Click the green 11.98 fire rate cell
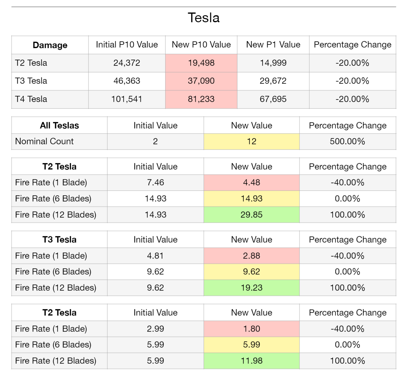Screen dimensions: 405x375 (x=251, y=361)
